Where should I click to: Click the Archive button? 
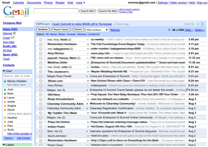(43, 30)
